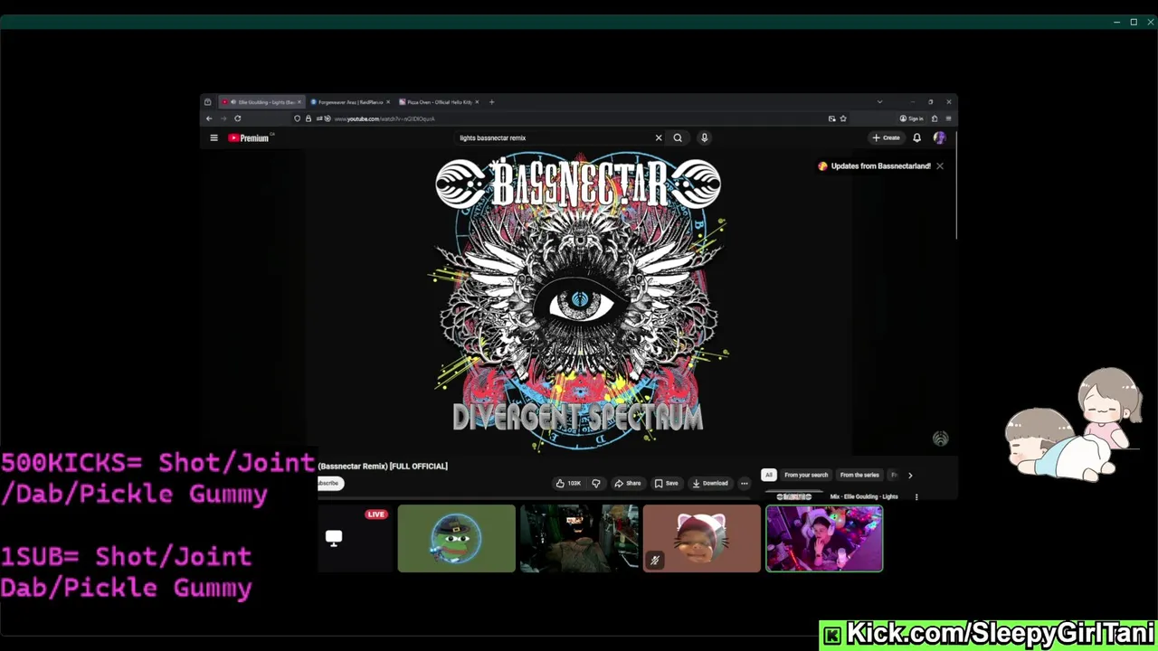Viewport: 1158px width, 651px height.
Task: Open the tracking protection shield icon
Action: pos(297,118)
